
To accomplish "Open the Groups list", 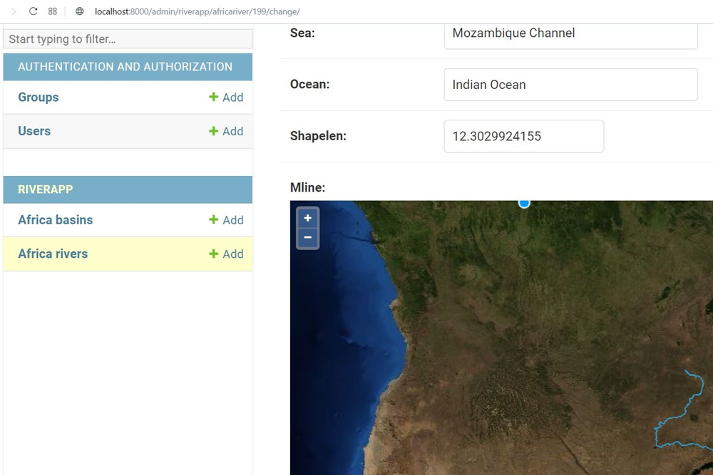I will click(39, 97).
